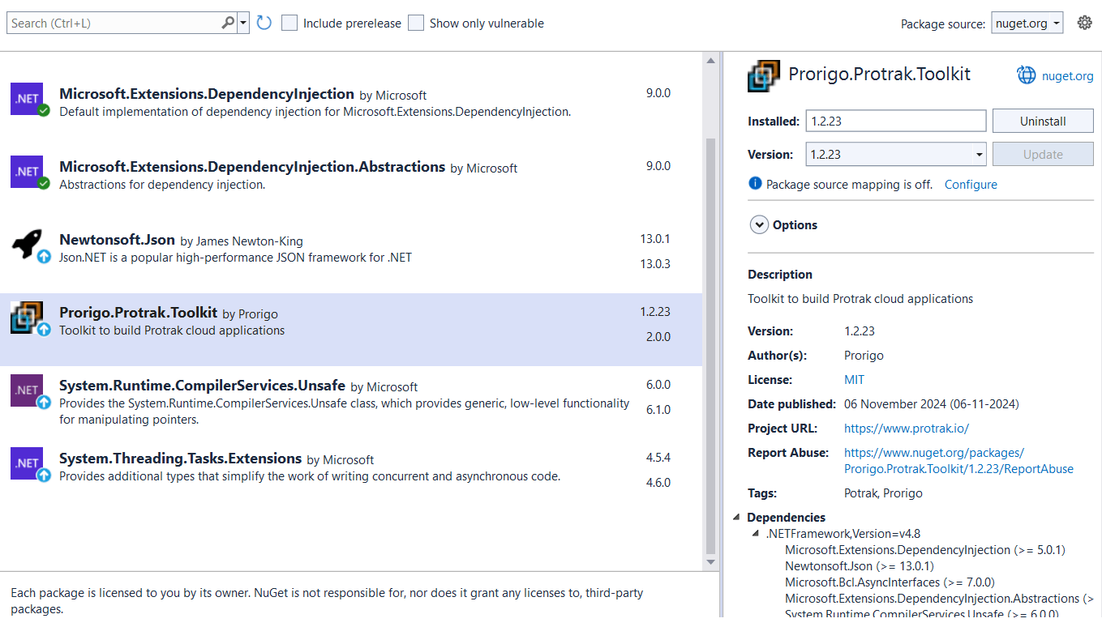Enable the Include prerelease checkbox
The width and height of the screenshot is (1102, 627).
(x=289, y=23)
